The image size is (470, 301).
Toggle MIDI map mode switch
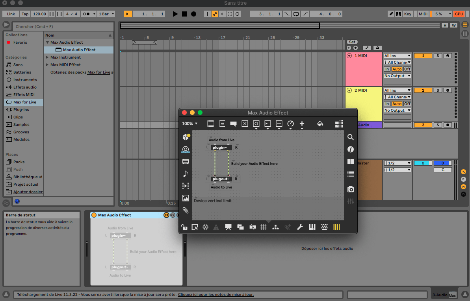pos(423,14)
